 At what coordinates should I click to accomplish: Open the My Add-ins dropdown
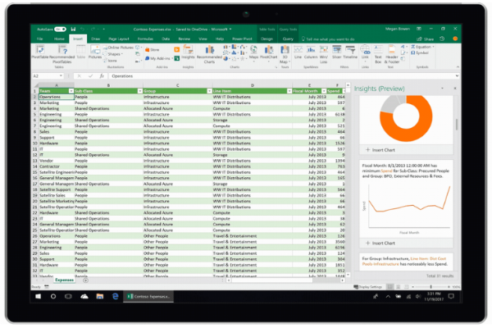click(x=159, y=58)
